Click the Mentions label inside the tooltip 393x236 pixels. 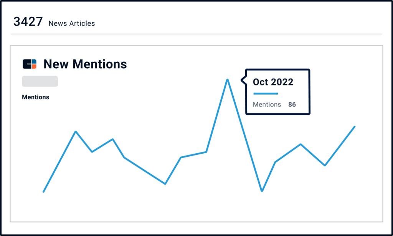267,105
